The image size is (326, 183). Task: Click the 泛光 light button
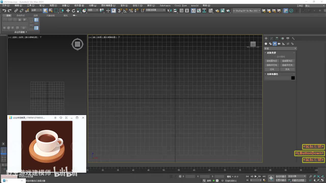pos(272,69)
